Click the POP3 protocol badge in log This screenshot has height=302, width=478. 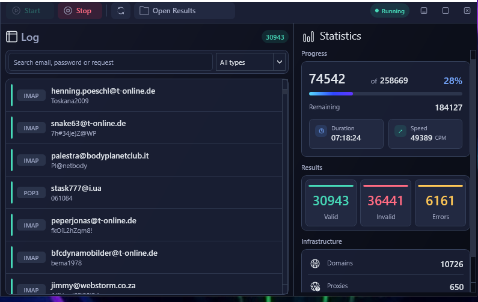[31, 193]
